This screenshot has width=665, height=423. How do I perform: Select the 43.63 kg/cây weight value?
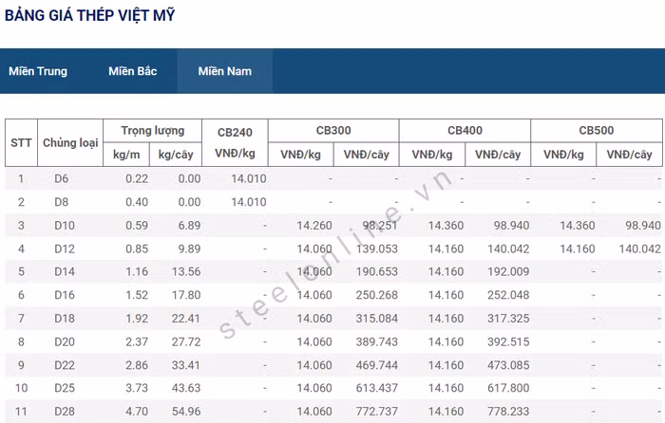coord(183,388)
